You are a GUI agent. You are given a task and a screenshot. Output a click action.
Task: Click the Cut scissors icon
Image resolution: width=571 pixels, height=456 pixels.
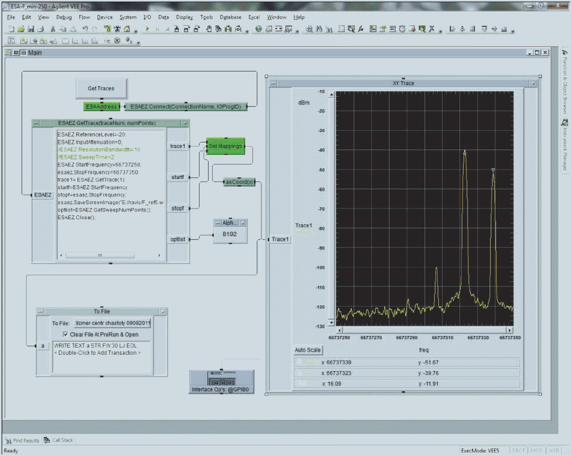(x=53, y=29)
